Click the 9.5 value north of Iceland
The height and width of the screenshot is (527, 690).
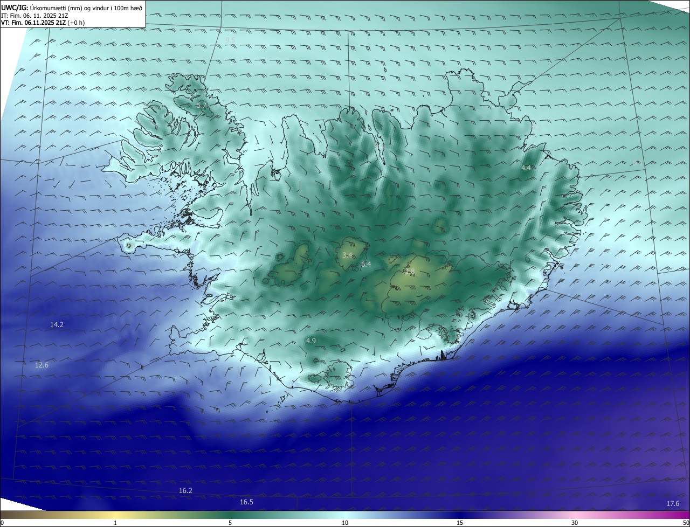(x=230, y=40)
